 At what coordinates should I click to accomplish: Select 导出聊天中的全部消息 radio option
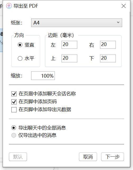[x=14, y=128]
